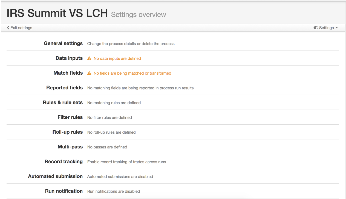Viewport: 346px width, 199px height.
Task: Open General settings
Action: [x=63, y=43]
